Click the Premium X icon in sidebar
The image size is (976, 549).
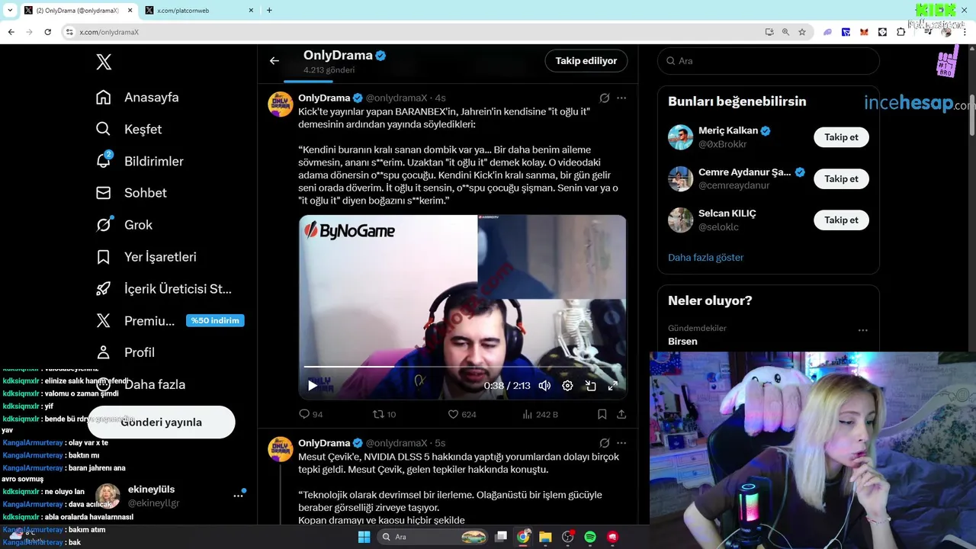[104, 321]
